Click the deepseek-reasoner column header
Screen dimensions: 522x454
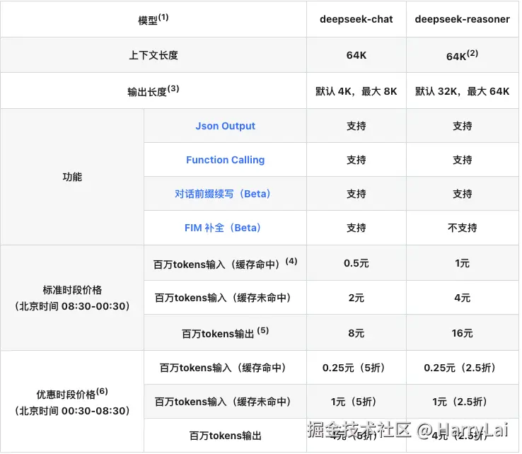click(x=462, y=19)
